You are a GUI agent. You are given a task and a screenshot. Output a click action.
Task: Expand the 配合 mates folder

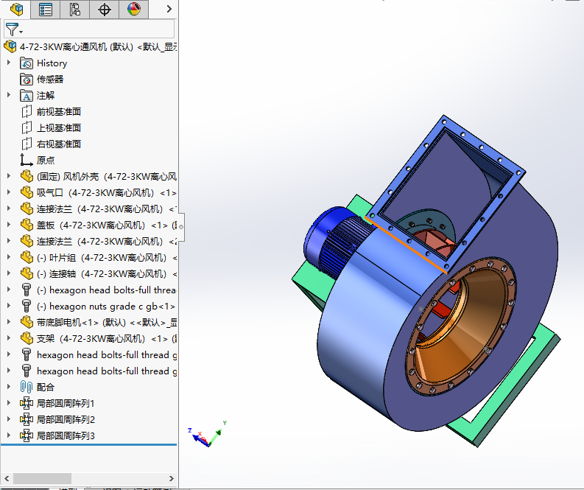[x=9, y=386]
